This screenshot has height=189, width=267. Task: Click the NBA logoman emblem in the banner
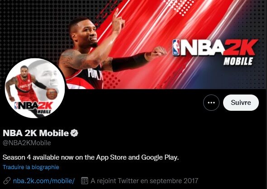(176, 47)
